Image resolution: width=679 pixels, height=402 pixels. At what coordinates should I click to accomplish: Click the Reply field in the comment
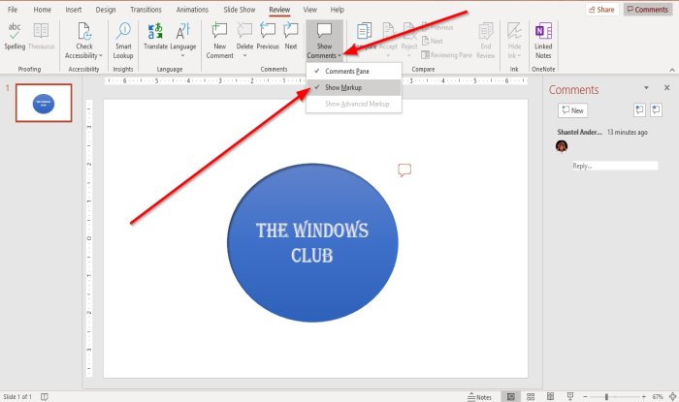[x=615, y=166]
